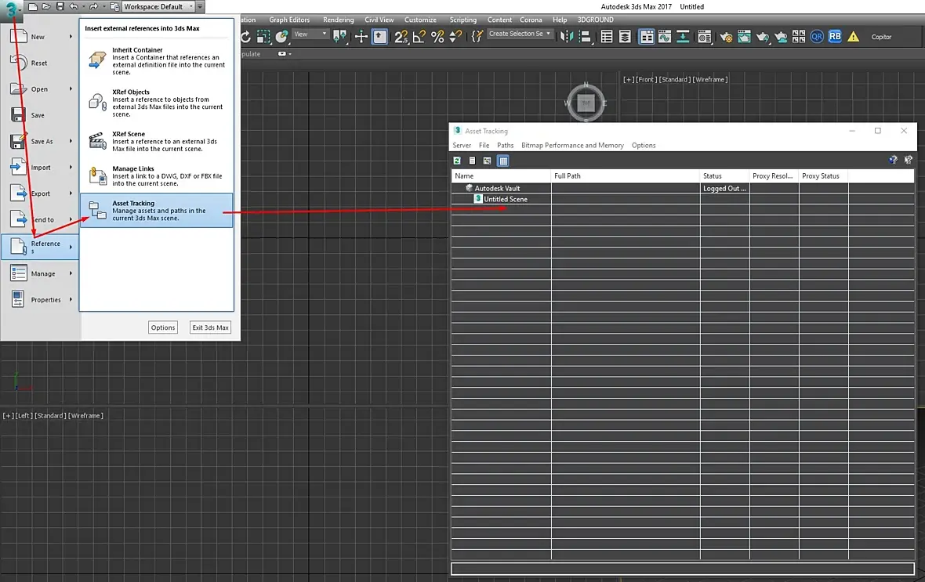Click the Options button in application menu
925x582 pixels.
click(163, 328)
